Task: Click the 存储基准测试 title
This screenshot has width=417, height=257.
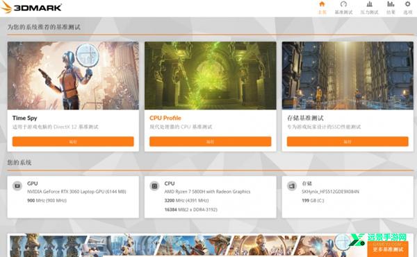Action: 305,118
